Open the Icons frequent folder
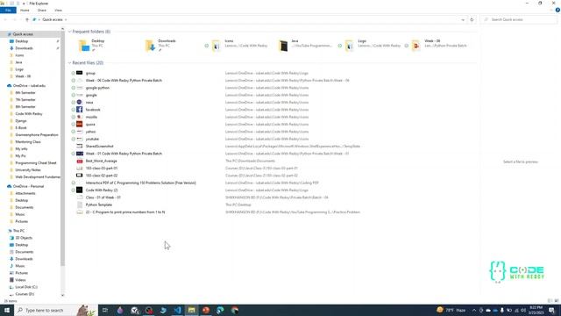The width and height of the screenshot is (561, 316). (x=239, y=46)
